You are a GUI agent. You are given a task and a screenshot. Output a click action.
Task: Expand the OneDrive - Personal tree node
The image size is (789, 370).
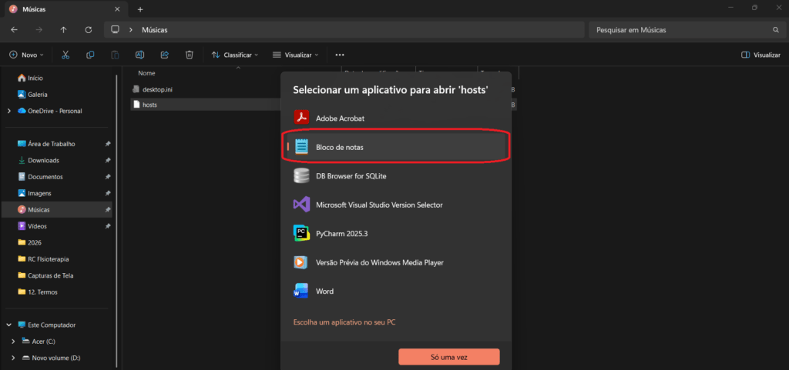pyautogui.click(x=9, y=111)
